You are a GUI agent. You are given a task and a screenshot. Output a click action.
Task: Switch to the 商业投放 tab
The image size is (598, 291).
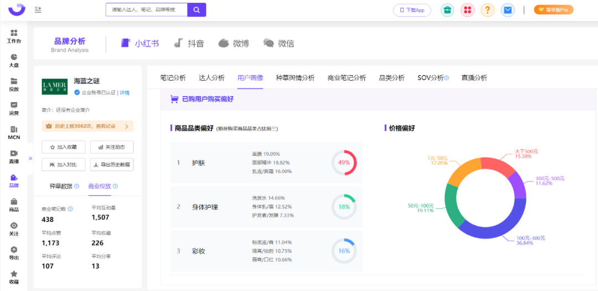click(100, 187)
